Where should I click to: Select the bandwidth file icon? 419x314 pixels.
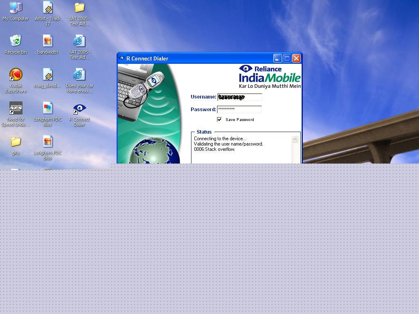point(47,41)
